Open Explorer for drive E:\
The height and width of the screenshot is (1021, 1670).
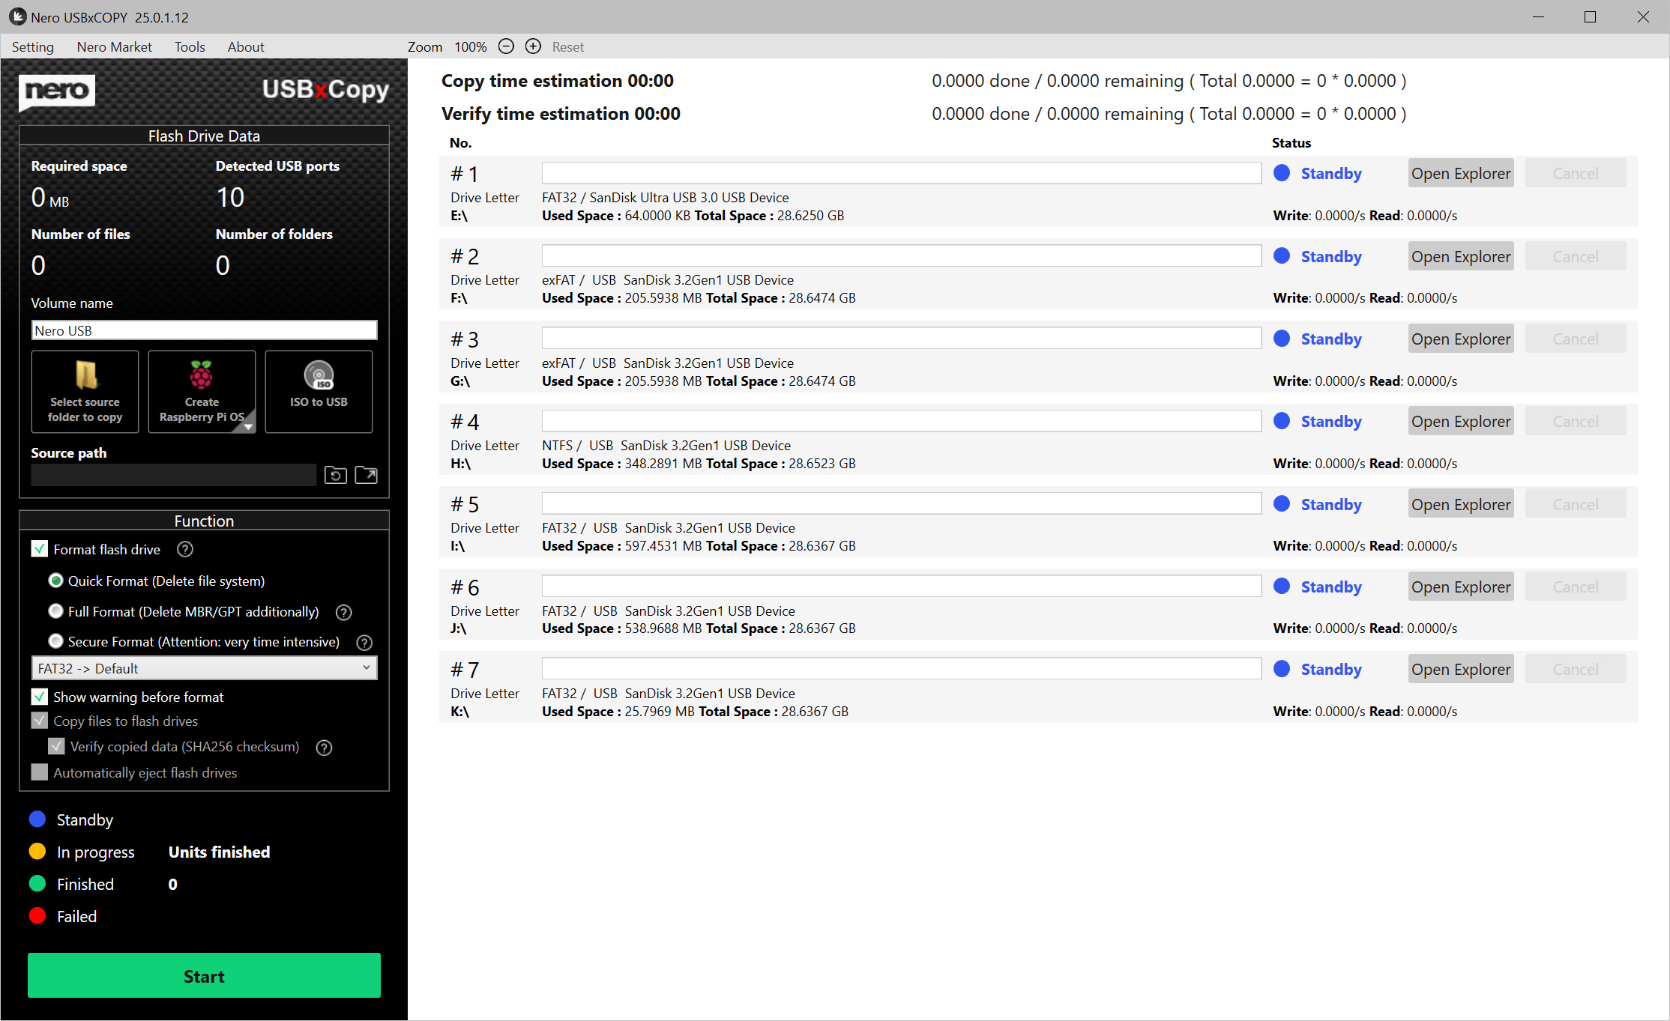click(x=1461, y=173)
